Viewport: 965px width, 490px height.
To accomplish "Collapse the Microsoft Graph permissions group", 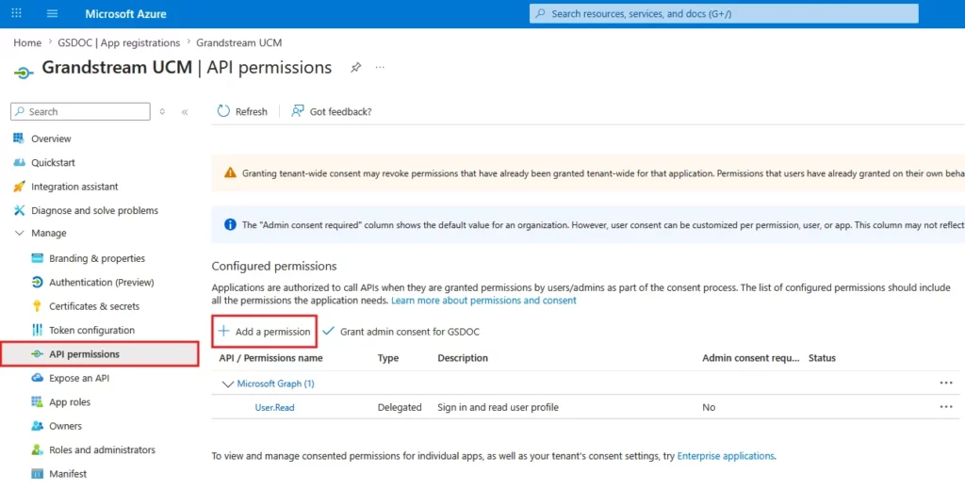I will coord(228,384).
